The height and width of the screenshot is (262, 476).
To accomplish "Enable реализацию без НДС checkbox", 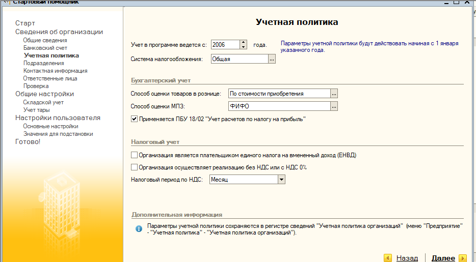I will 134,167.
